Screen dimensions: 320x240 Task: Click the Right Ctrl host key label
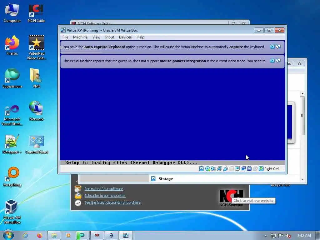(272, 169)
